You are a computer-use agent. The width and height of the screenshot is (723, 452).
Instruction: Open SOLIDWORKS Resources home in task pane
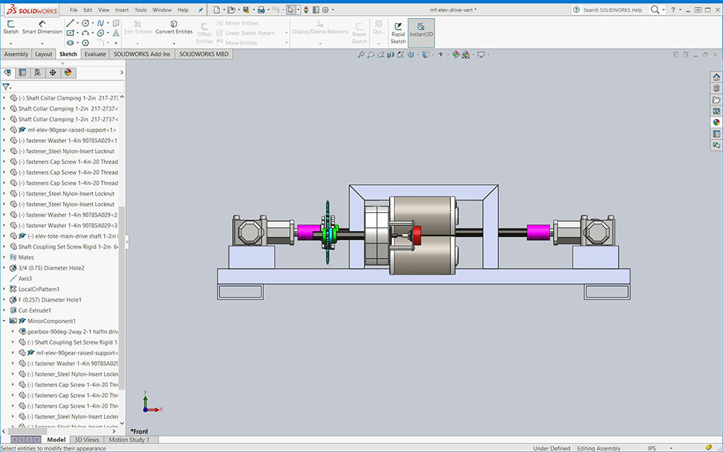716,77
